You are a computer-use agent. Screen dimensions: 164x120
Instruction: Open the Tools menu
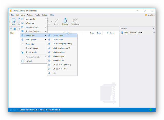[37, 15]
